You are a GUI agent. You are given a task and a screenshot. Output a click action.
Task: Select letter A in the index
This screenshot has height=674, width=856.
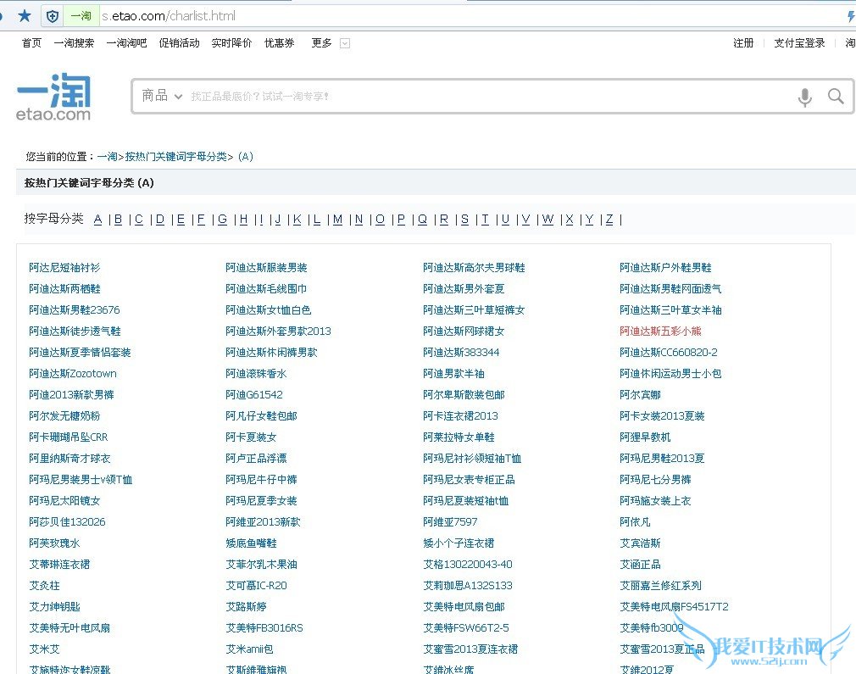pos(97,219)
